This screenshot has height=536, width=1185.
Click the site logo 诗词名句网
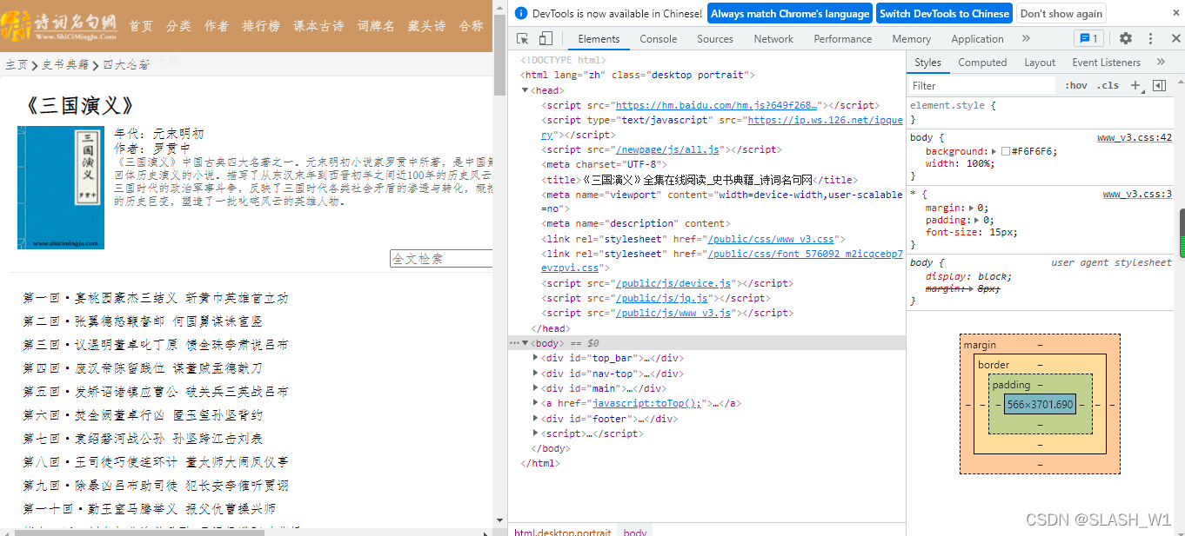click(x=59, y=26)
